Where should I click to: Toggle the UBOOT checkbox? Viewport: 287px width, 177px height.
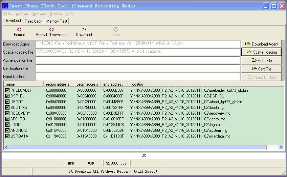(7, 102)
